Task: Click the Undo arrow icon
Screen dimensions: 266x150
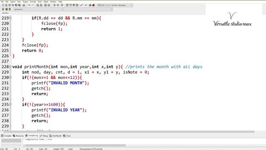Action: (x=29, y=5)
